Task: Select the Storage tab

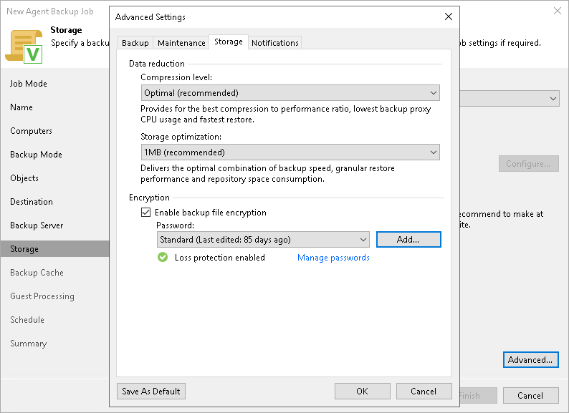Action: [x=229, y=42]
